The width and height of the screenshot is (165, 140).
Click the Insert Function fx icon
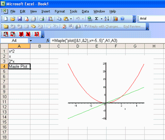48,41
